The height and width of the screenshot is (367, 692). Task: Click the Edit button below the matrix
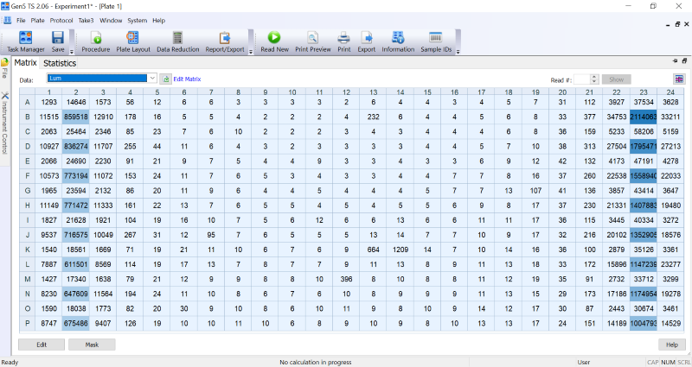coord(41,345)
